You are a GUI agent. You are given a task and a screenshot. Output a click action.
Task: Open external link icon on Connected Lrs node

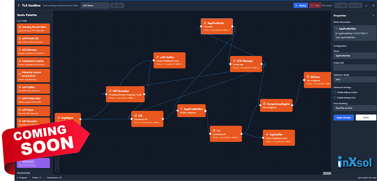click(x=238, y=138)
